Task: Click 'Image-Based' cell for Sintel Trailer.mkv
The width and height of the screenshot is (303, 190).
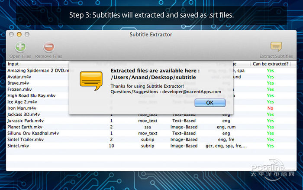Action: [x=184, y=139]
